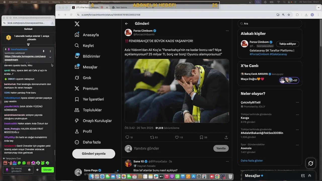Open Sava Paşa account switcher menu
322x181 pixels.
pyautogui.click(x=116, y=172)
